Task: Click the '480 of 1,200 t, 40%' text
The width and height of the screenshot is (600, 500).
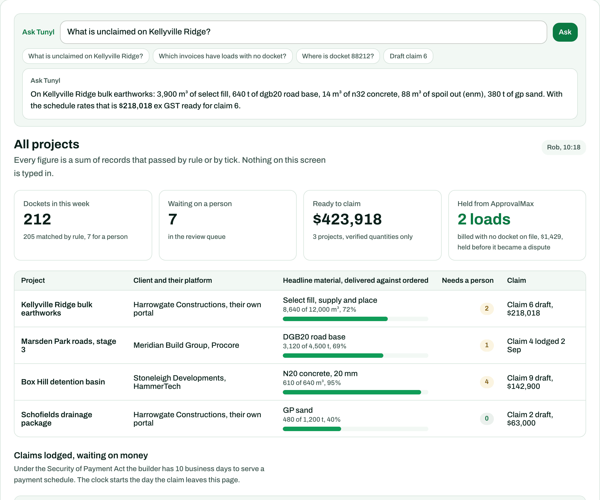Action: pos(311,419)
